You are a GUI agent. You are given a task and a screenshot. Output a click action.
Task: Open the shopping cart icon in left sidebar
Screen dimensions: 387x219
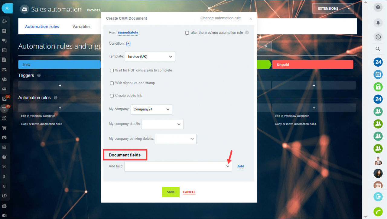[x=4, y=128]
